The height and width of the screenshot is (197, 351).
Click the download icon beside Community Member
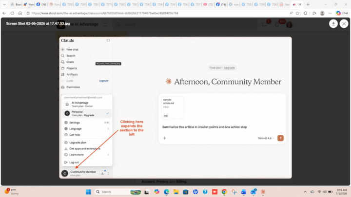[x=102, y=173]
